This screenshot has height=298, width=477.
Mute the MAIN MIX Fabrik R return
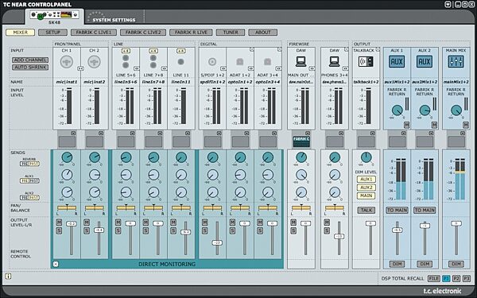pyautogui.click(x=466, y=125)
